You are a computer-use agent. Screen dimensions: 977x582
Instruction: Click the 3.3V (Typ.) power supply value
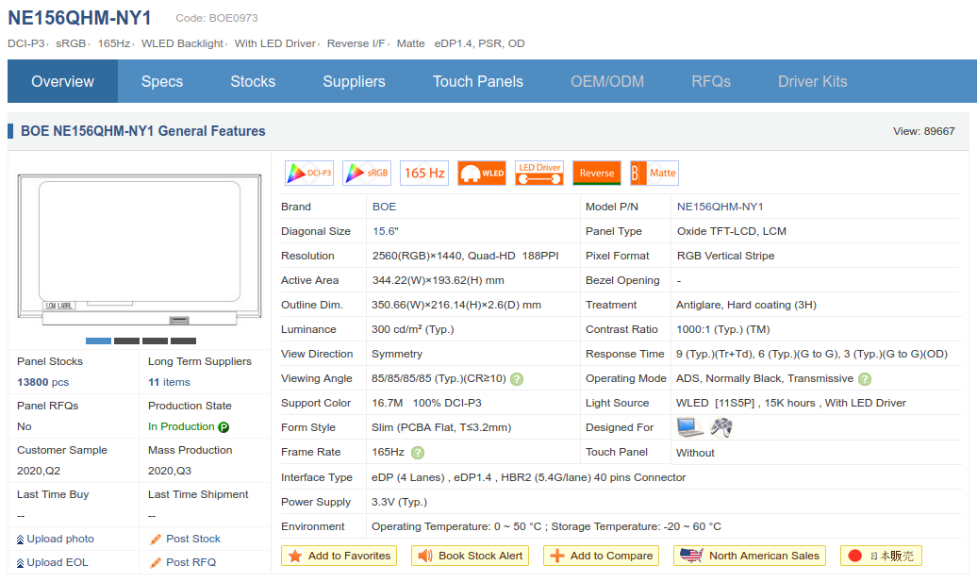400,502
